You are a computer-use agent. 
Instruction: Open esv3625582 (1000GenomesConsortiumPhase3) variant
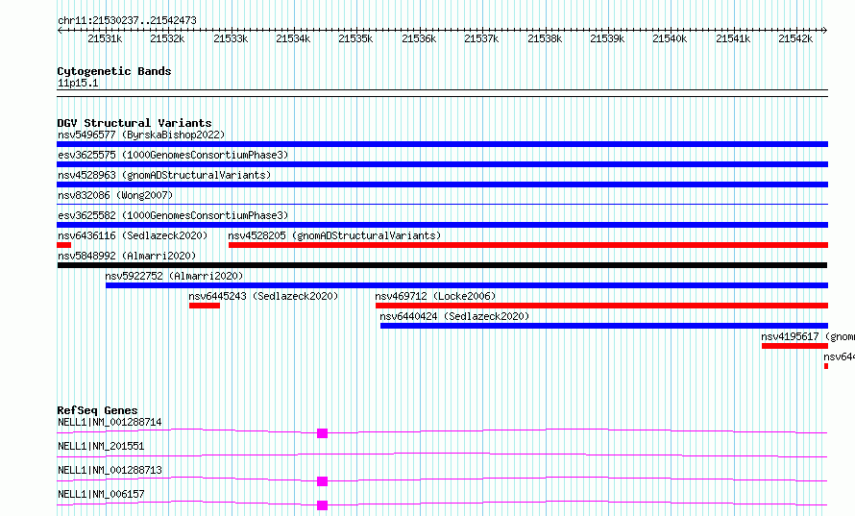point(173,215)
